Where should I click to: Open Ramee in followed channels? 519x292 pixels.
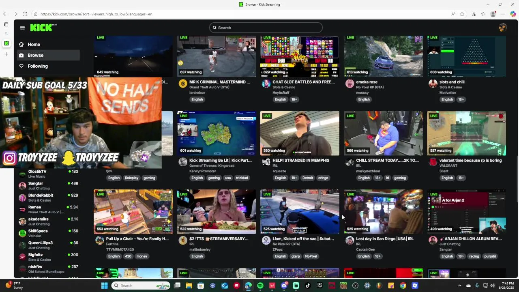(x=49, y=209)
